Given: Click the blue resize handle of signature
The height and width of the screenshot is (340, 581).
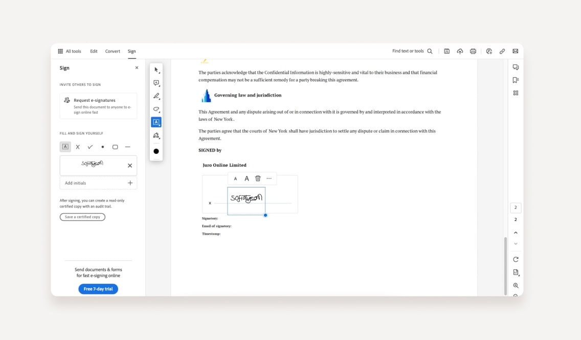Looking at the screenshot, I should pyautogui.click(x=265, y=215).
